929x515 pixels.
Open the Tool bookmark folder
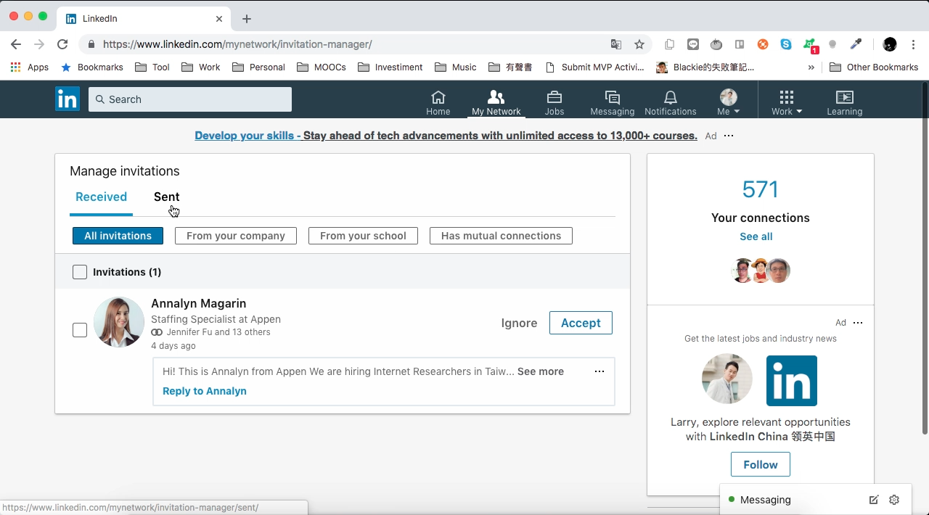[152, 67]
